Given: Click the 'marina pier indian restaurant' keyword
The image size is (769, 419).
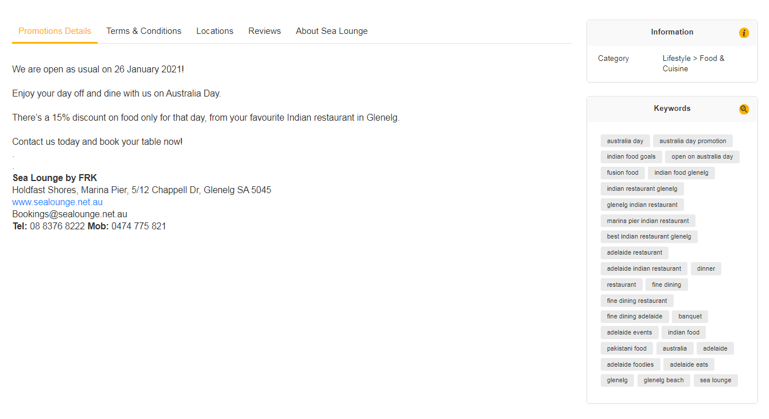Looking at the screenshot, I should pos(648,221).
